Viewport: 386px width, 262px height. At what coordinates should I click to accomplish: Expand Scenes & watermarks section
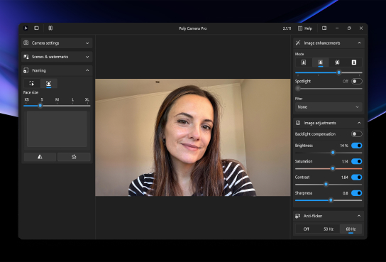(x=57, y=57)
